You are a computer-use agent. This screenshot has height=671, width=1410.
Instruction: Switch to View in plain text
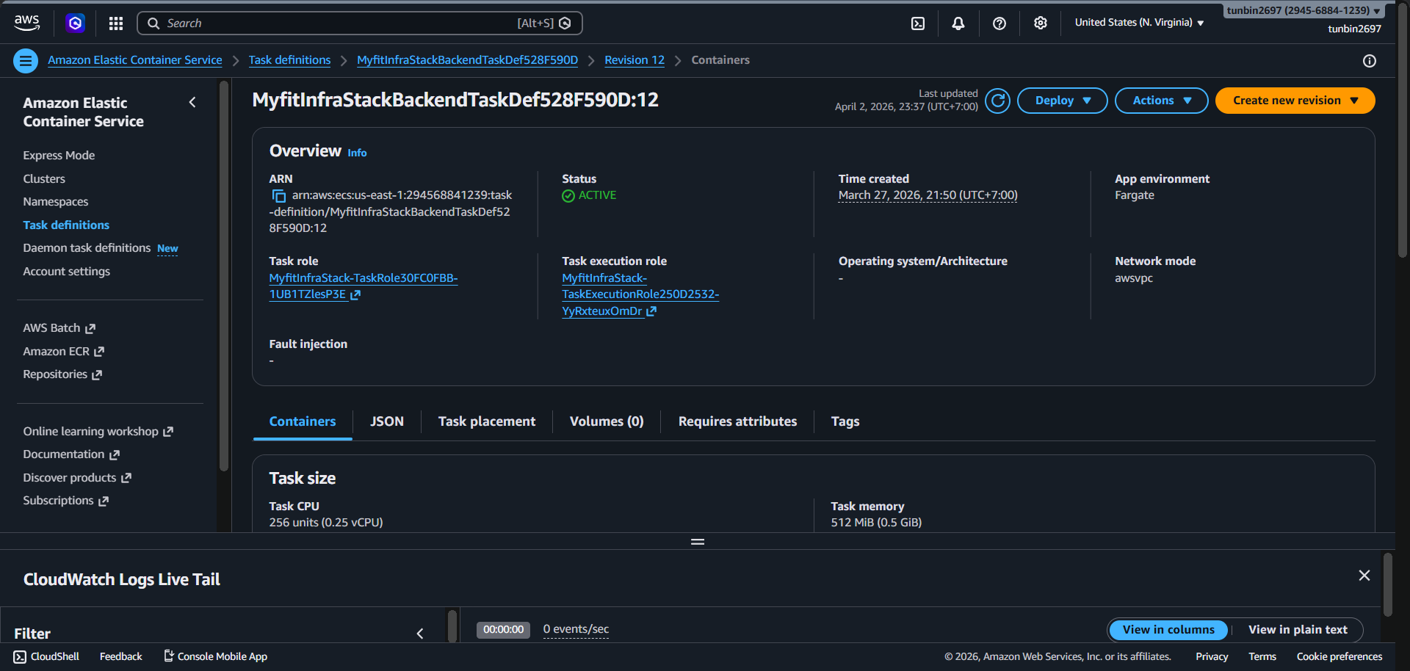(1298, 630)
